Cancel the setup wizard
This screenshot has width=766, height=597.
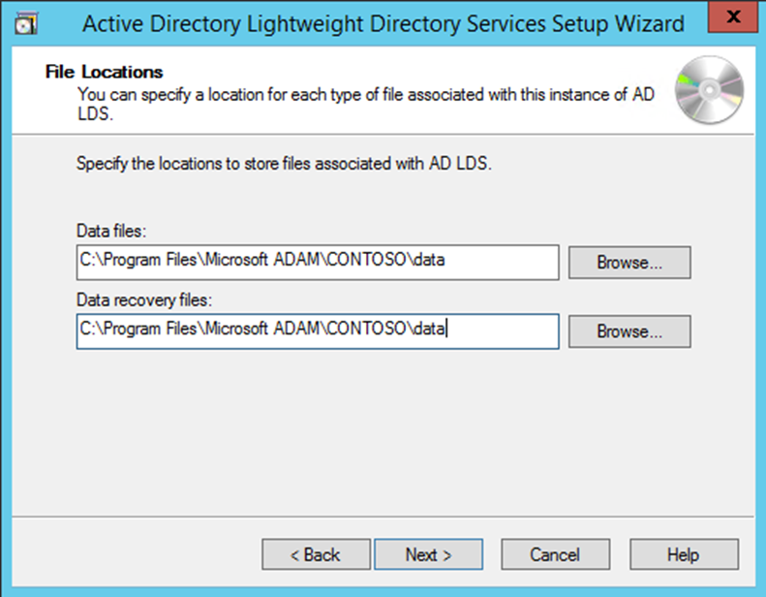555,554
